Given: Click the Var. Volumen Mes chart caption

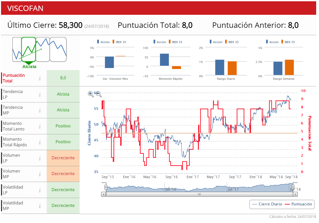Looking at the screenshot, I should (x=115, y=79).
